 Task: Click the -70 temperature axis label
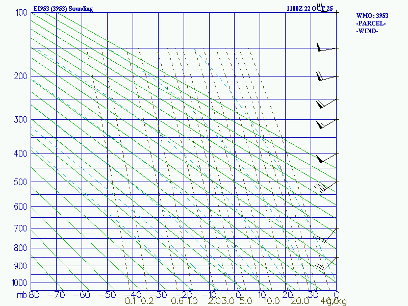[x=56, y=295]
